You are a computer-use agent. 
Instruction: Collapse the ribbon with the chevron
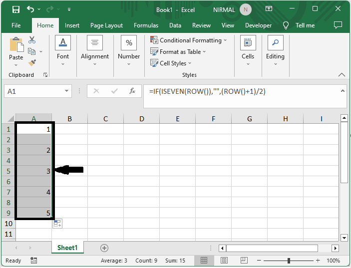pos(342,75)
